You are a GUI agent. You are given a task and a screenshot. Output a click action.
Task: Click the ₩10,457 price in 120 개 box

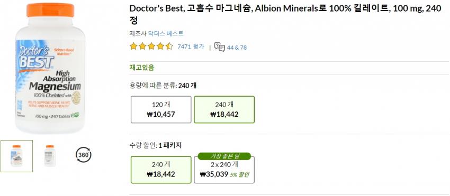(161, 115)
